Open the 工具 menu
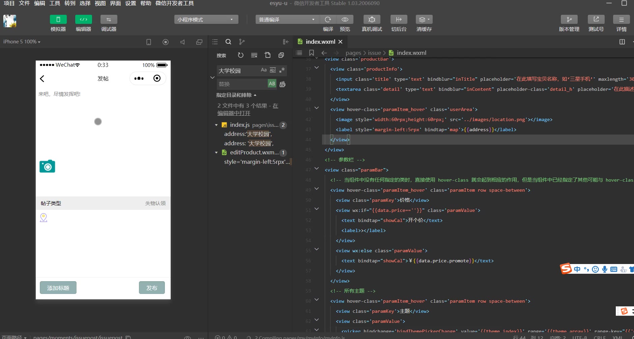The image size is (634, 339). [55, 3]
